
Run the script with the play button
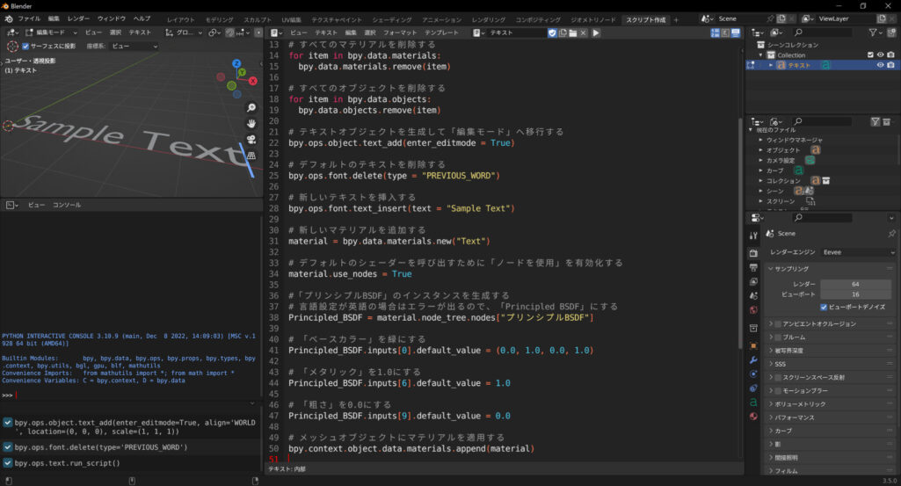[596, 33]
